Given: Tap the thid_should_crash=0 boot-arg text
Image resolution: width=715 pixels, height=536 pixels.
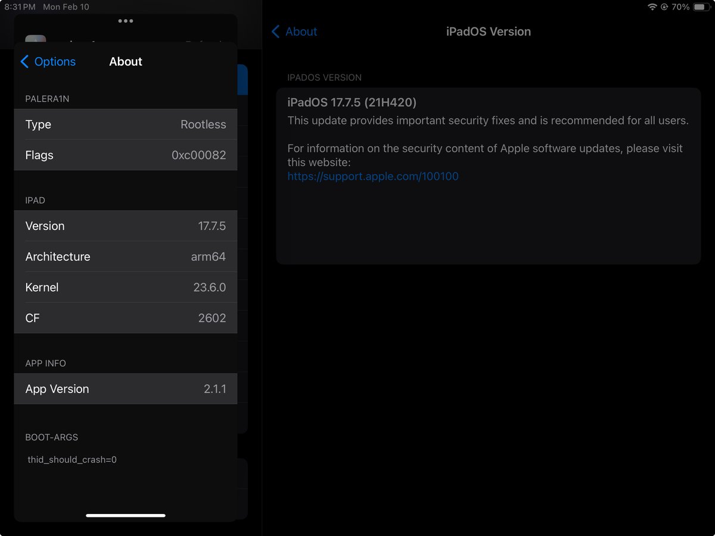Looking at the screenshot, I should tap(72, 460).
